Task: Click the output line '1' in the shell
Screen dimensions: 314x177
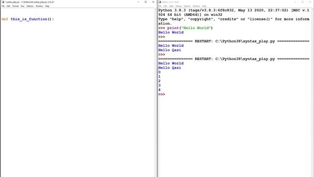Action: click(x=159, y=77)
